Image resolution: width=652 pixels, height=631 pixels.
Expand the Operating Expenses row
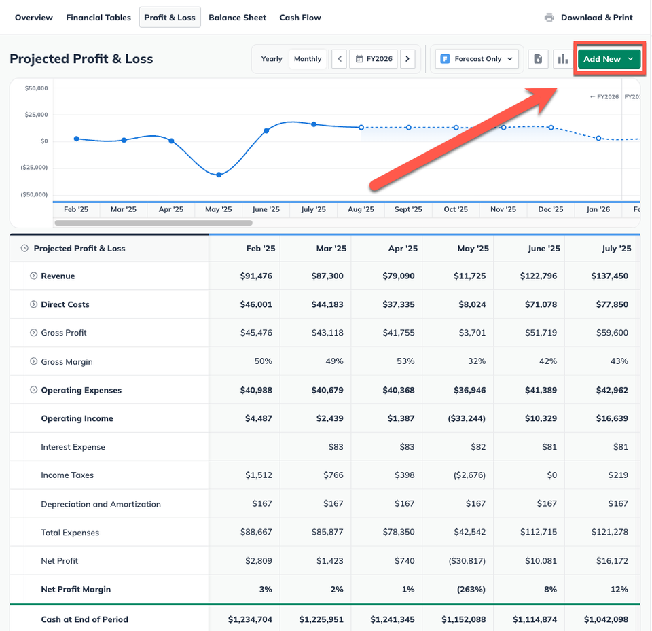point(34,390)
